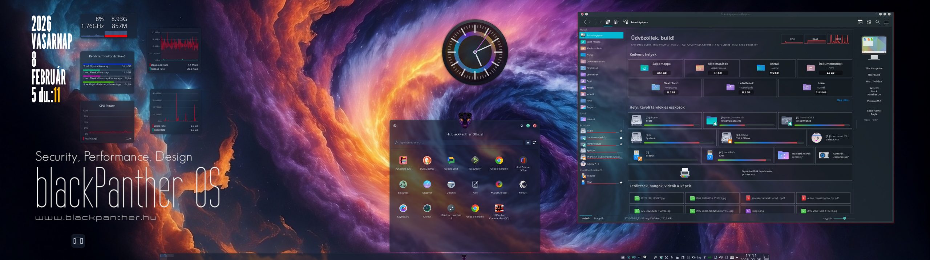
Task: Select the Helyek tab at the bottom
Action: pyautogui.click(x=586, y=218)
